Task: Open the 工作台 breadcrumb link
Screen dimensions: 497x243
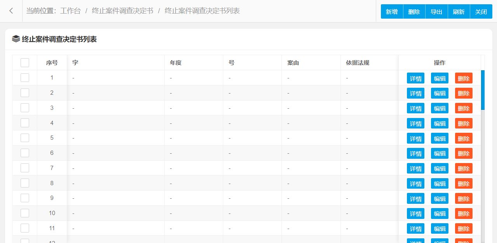Action: coord(70,11)
